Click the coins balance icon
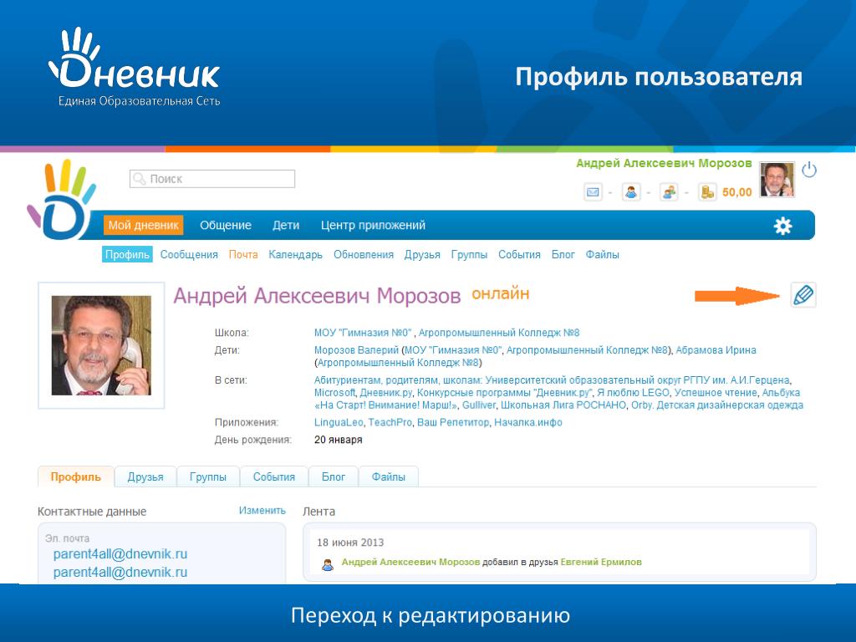856x642 pixels. pos(707,192)
